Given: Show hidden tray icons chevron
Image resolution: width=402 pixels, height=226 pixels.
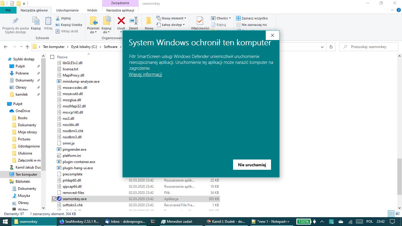Looking at the screenshot, I should click(322, 222).
